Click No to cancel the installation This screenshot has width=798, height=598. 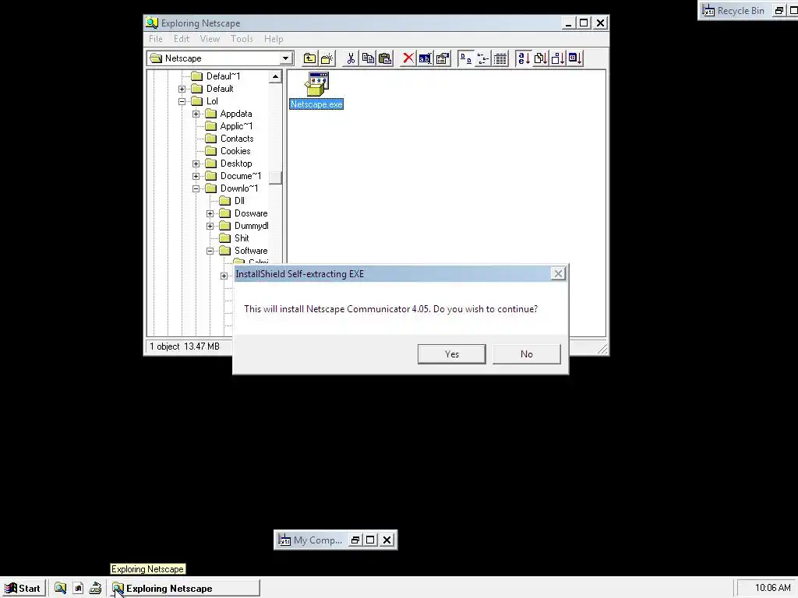pos(526,354)
